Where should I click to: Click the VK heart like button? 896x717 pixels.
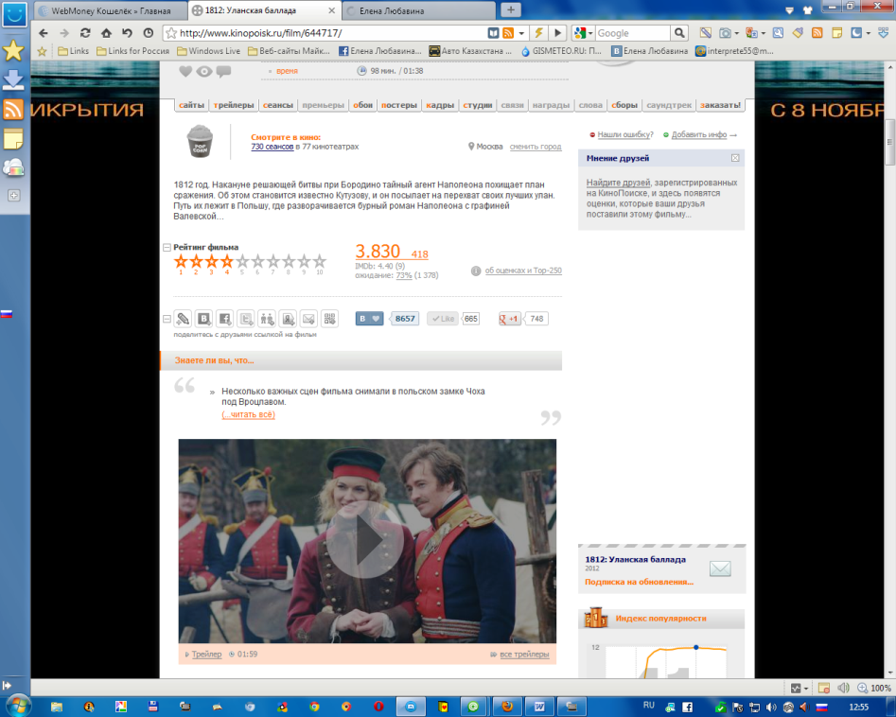pyautogui.click(x=369, y=318)
